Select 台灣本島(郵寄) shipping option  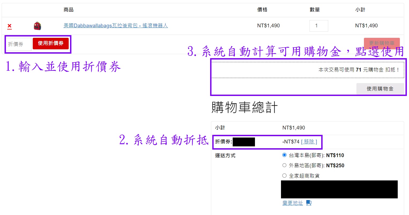point(284,155)
